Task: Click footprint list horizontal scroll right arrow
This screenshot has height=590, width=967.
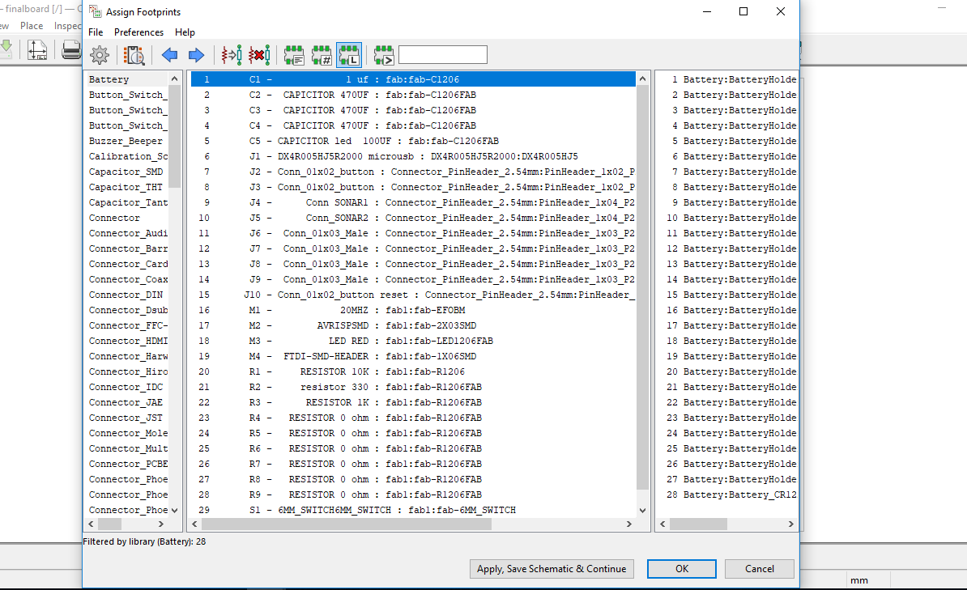Action: click(790, 524)
